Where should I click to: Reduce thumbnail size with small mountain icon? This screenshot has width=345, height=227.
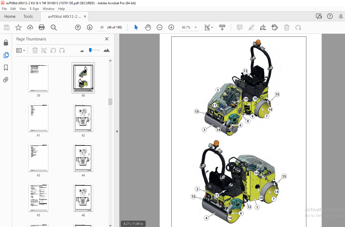[x=82, y=51]
